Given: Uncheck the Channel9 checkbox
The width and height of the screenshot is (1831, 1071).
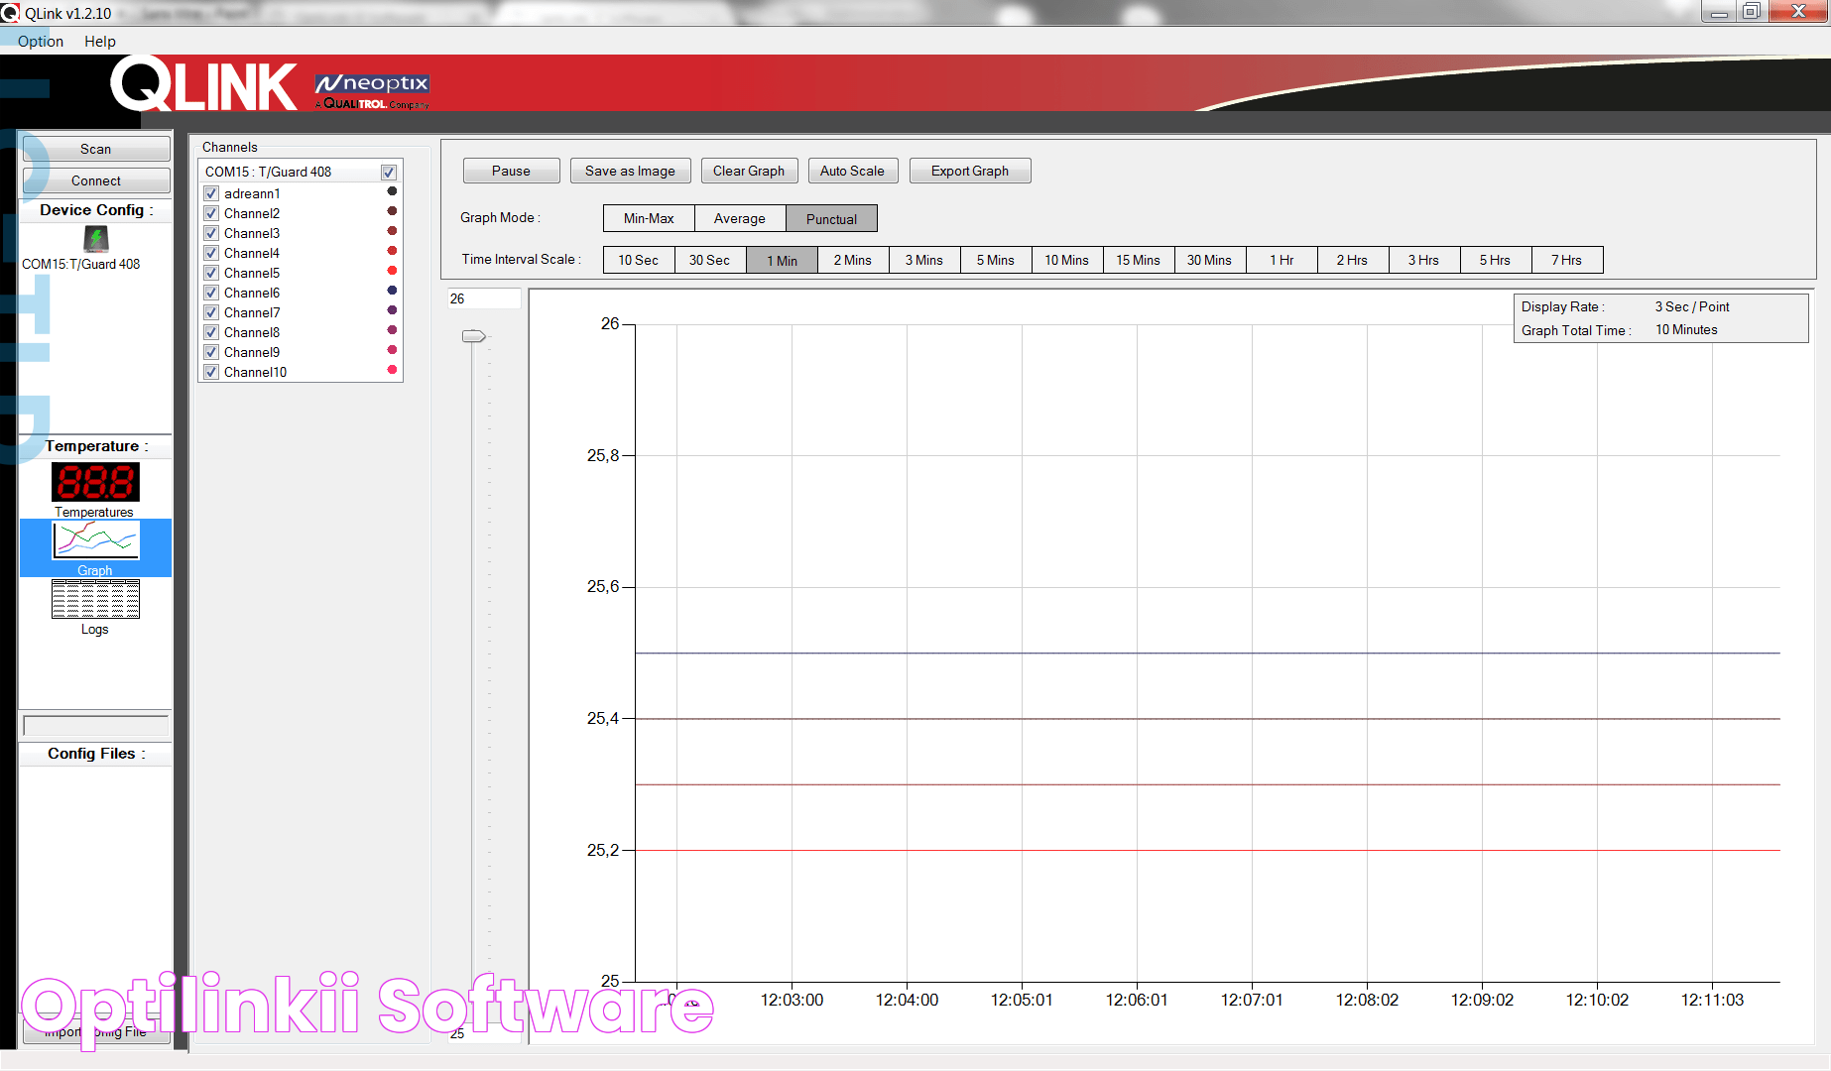Looking at the screenshot, I should tap(211, 352).
